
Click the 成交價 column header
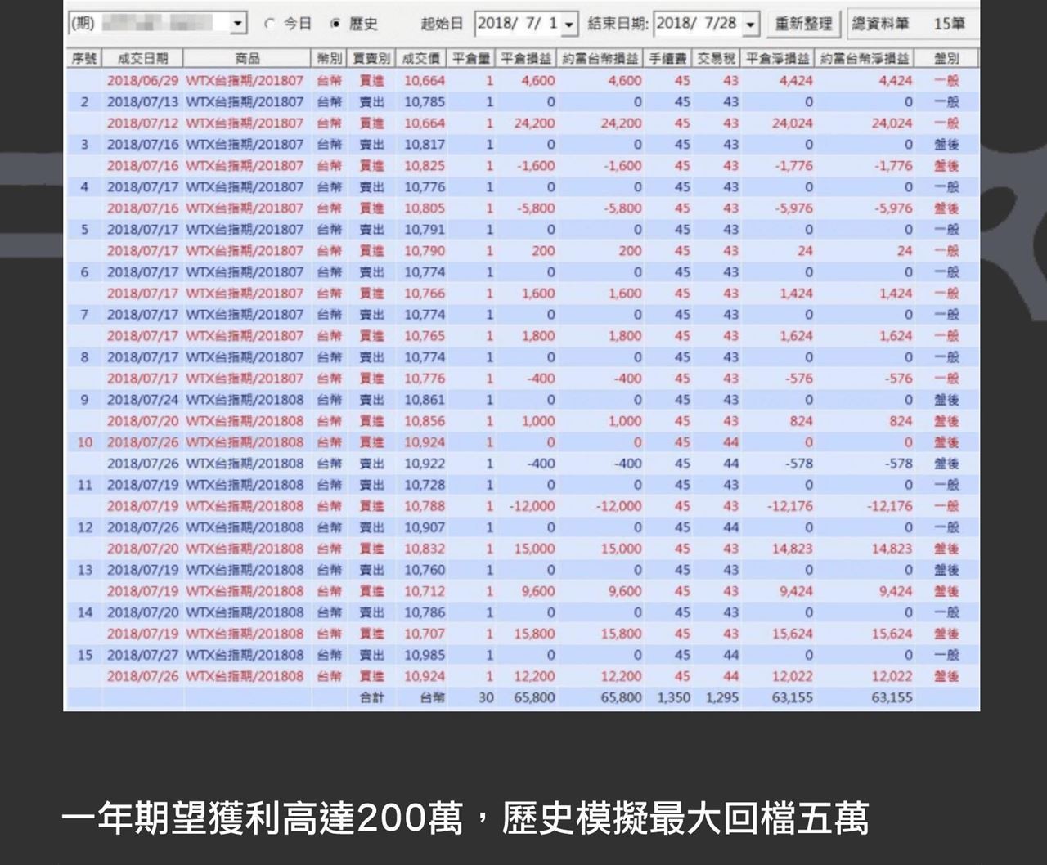pyautogui.click(x=421, y=59)
